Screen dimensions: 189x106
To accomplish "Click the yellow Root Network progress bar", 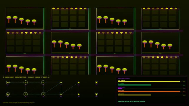I will pyautogui.click(x=134, y=95).
